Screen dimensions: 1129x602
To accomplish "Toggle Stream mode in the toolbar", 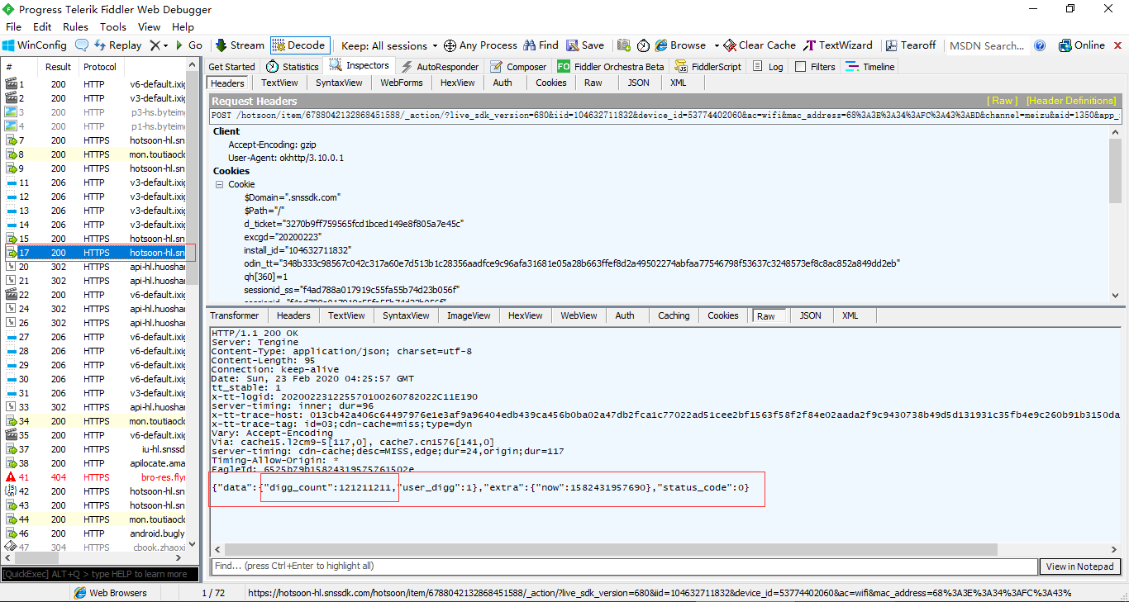I will (x=240, y=45).
